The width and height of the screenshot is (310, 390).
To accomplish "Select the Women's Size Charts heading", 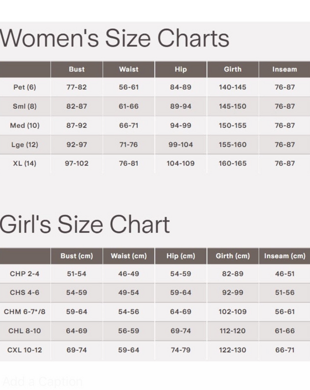I will 115,38.
